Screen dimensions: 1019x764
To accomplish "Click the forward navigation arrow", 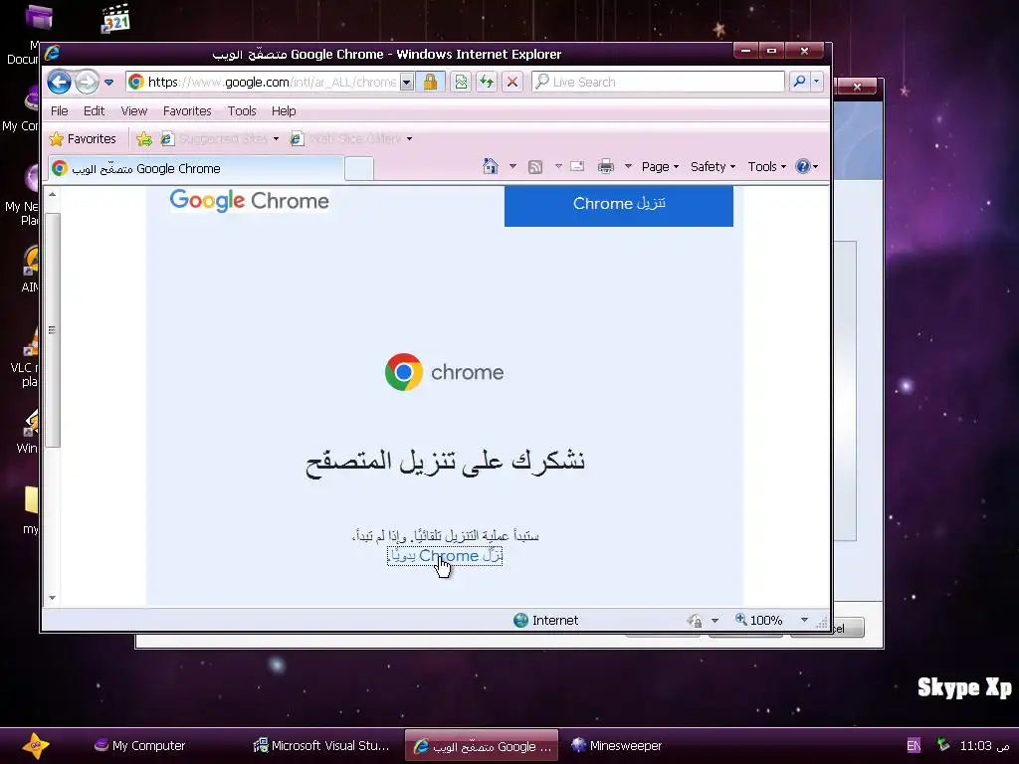I will pos(87,82).
